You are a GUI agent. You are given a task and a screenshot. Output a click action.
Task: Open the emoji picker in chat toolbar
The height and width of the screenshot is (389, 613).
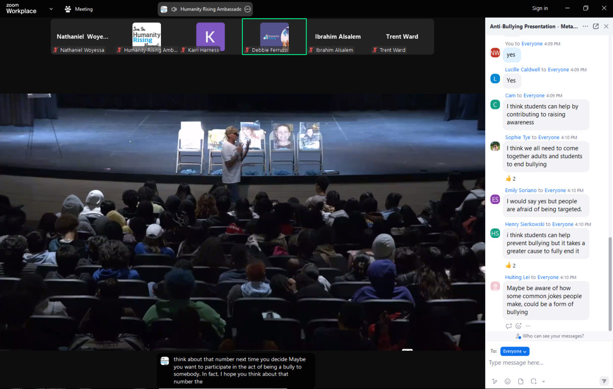[x=508, y=381]
